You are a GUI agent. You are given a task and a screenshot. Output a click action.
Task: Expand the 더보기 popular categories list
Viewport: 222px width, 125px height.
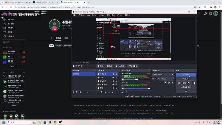14,66
